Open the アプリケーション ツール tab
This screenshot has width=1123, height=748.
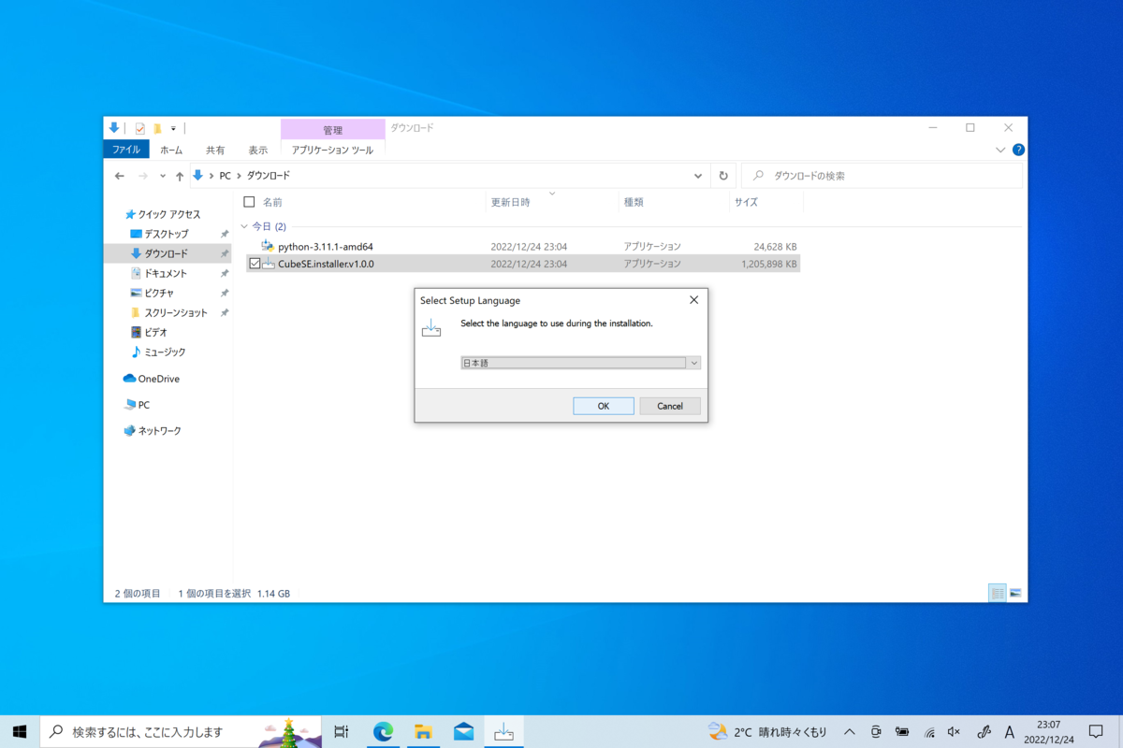pyautogui.click(x=332, y=150)
